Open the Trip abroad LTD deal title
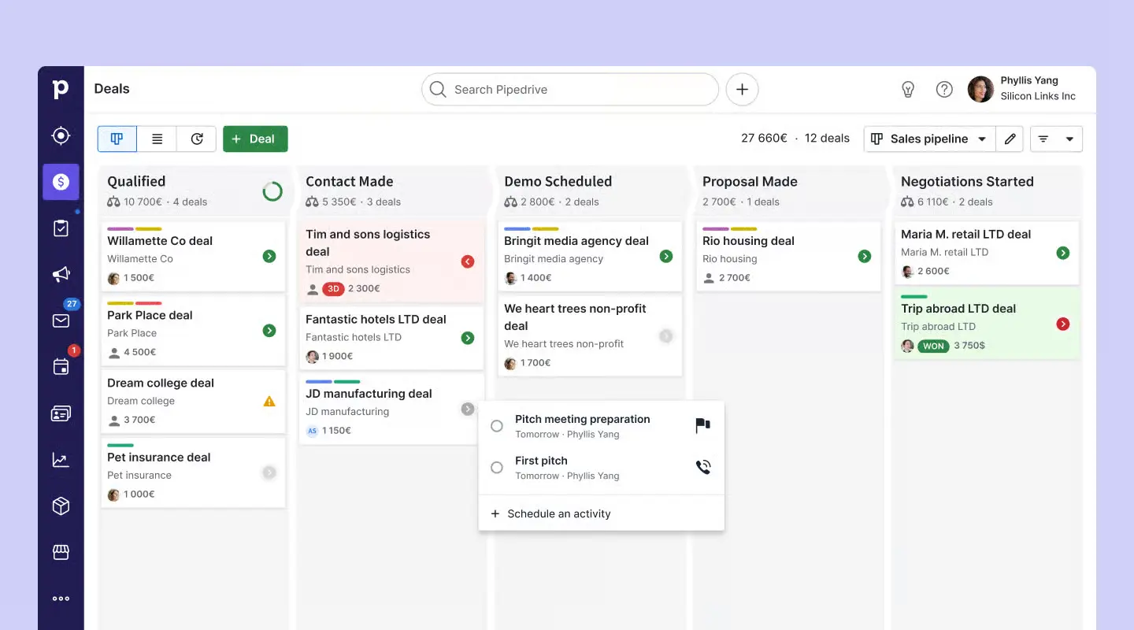This screenshot has height=630, width=1134. click(958, 309)
